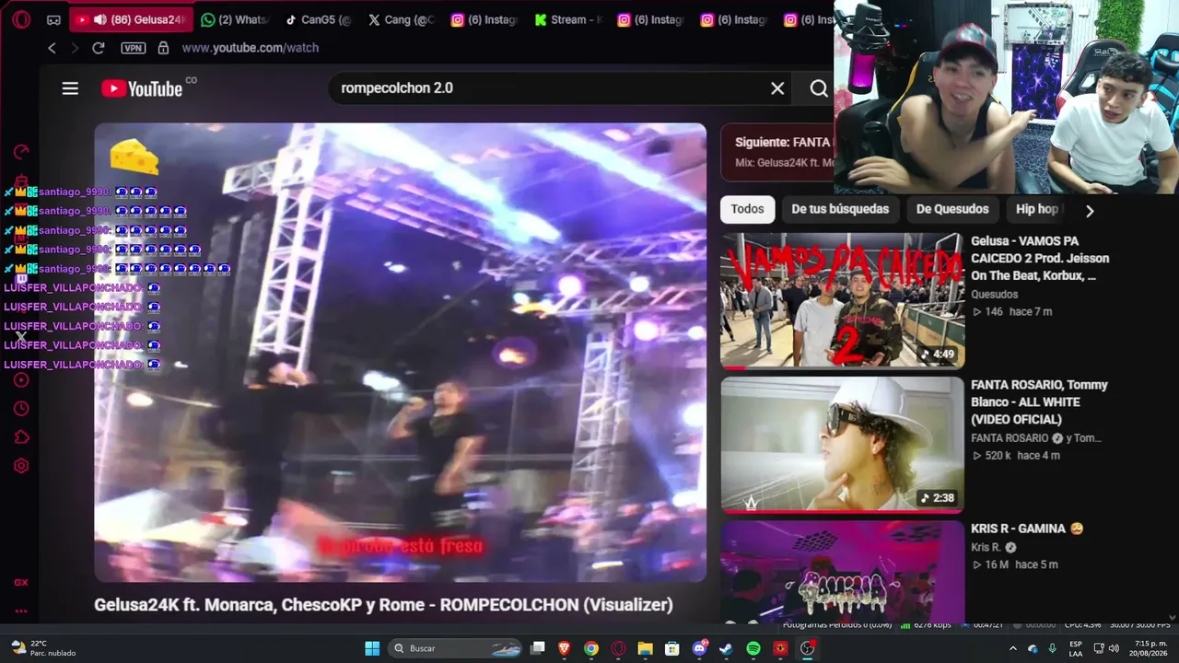Switch to the Cang X (Twitter) tab
This screenshot has height=663, width=1179.
tap(401, 19)
